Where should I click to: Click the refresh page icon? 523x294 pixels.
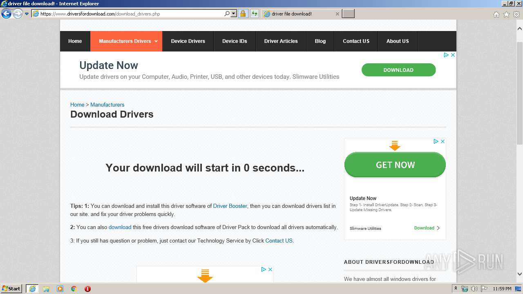pos(255,13)
